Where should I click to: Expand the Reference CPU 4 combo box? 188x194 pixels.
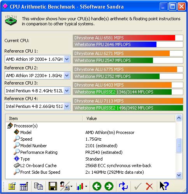pos(67,106)
